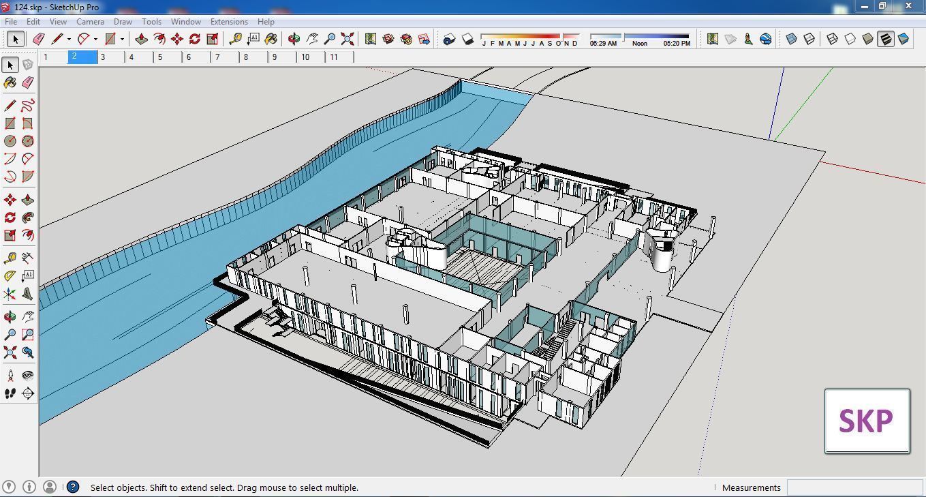Select the Move tool in top toolbar
The width and height of the screenshot is (926, 497).
point(177,39)
